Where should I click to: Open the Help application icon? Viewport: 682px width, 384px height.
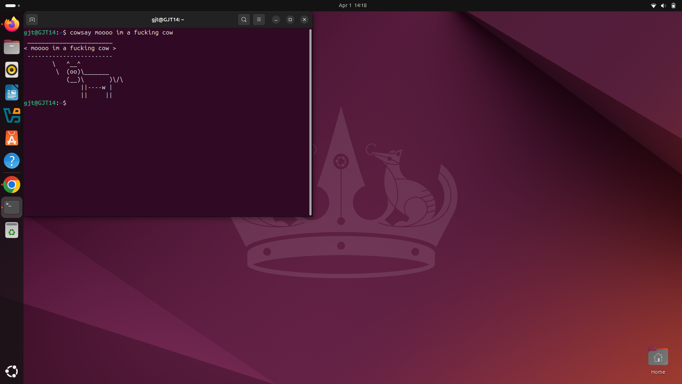[x=12, y=161]
